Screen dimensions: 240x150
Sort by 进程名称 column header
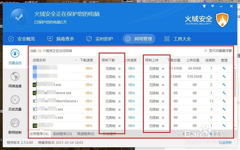[x=39, y=60]
